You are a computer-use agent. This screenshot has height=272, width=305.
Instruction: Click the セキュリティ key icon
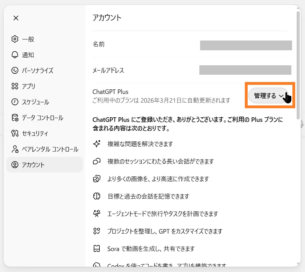click(x=15, y=133)
